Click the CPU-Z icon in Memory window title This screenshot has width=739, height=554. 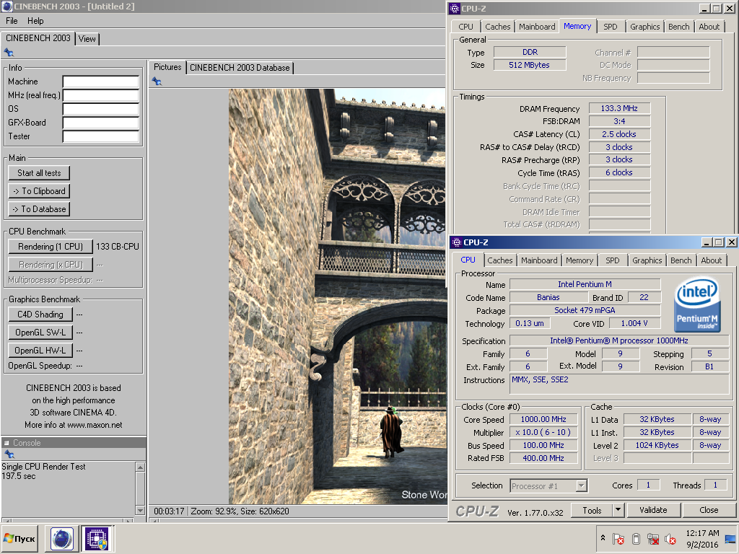tap(455, 9)
